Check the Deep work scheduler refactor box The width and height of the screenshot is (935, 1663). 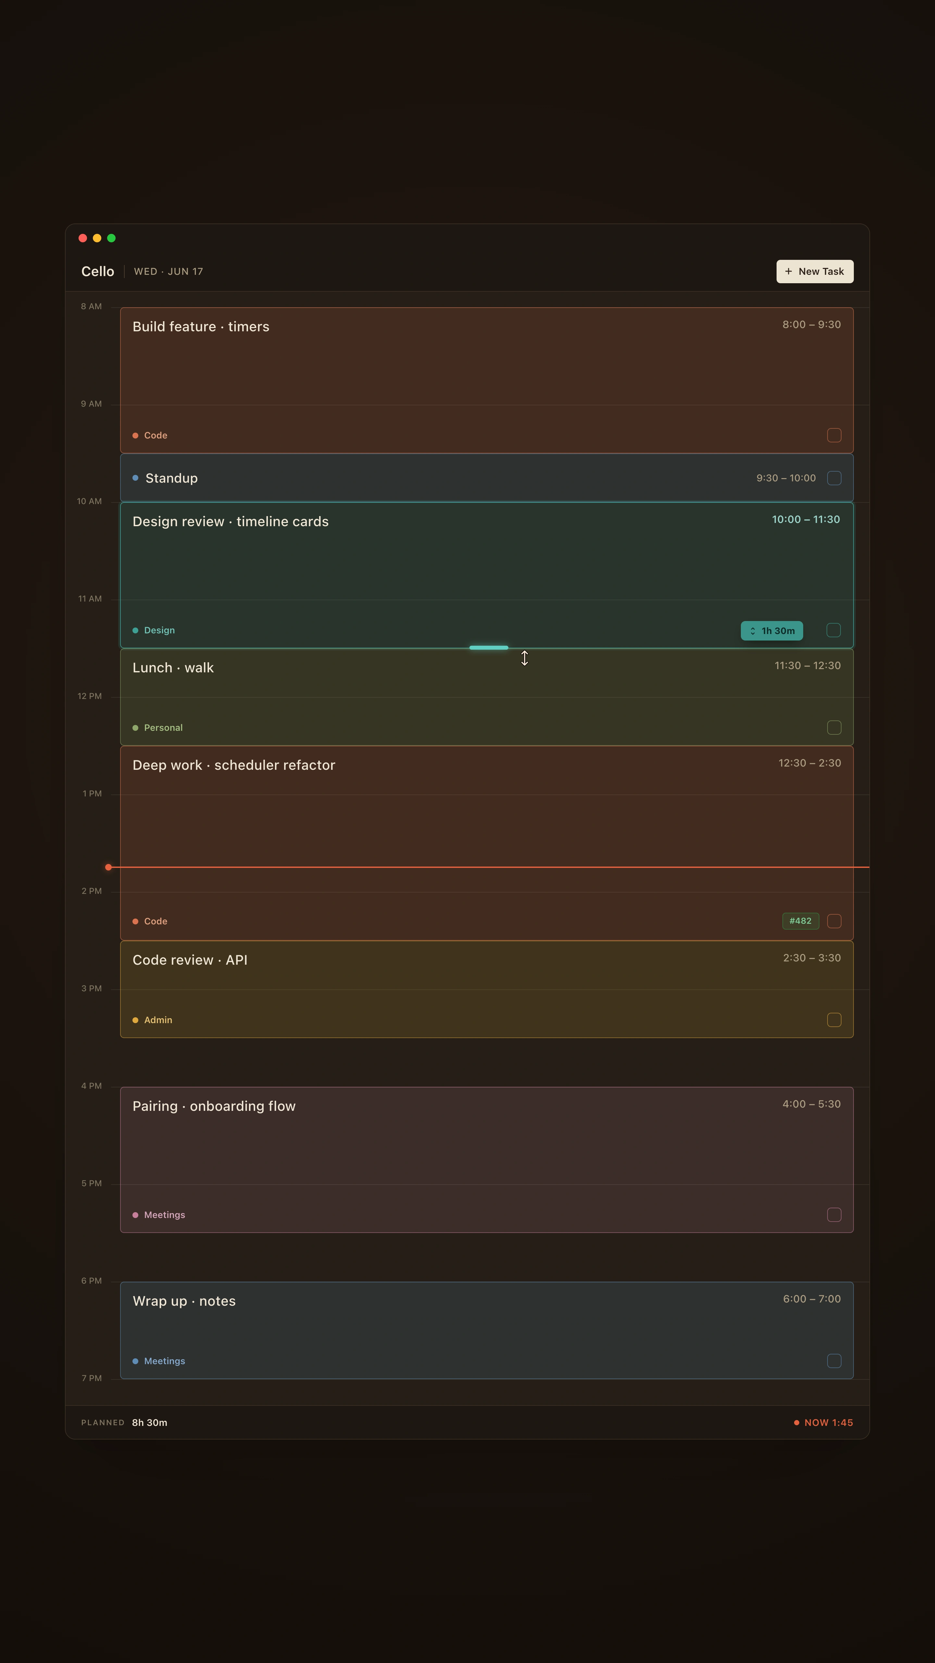click(834, 920)
